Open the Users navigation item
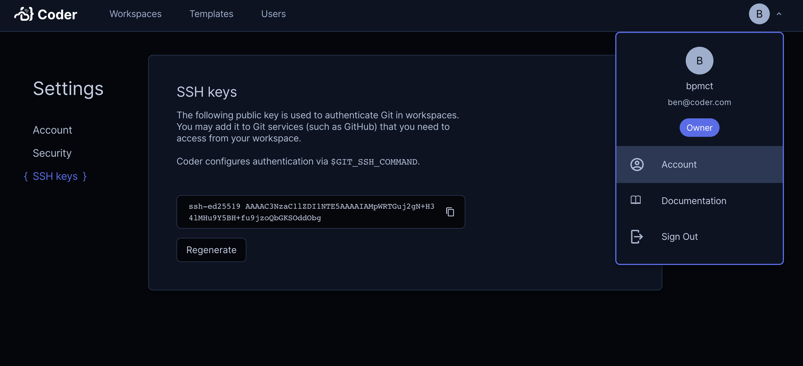 [273, 14]
